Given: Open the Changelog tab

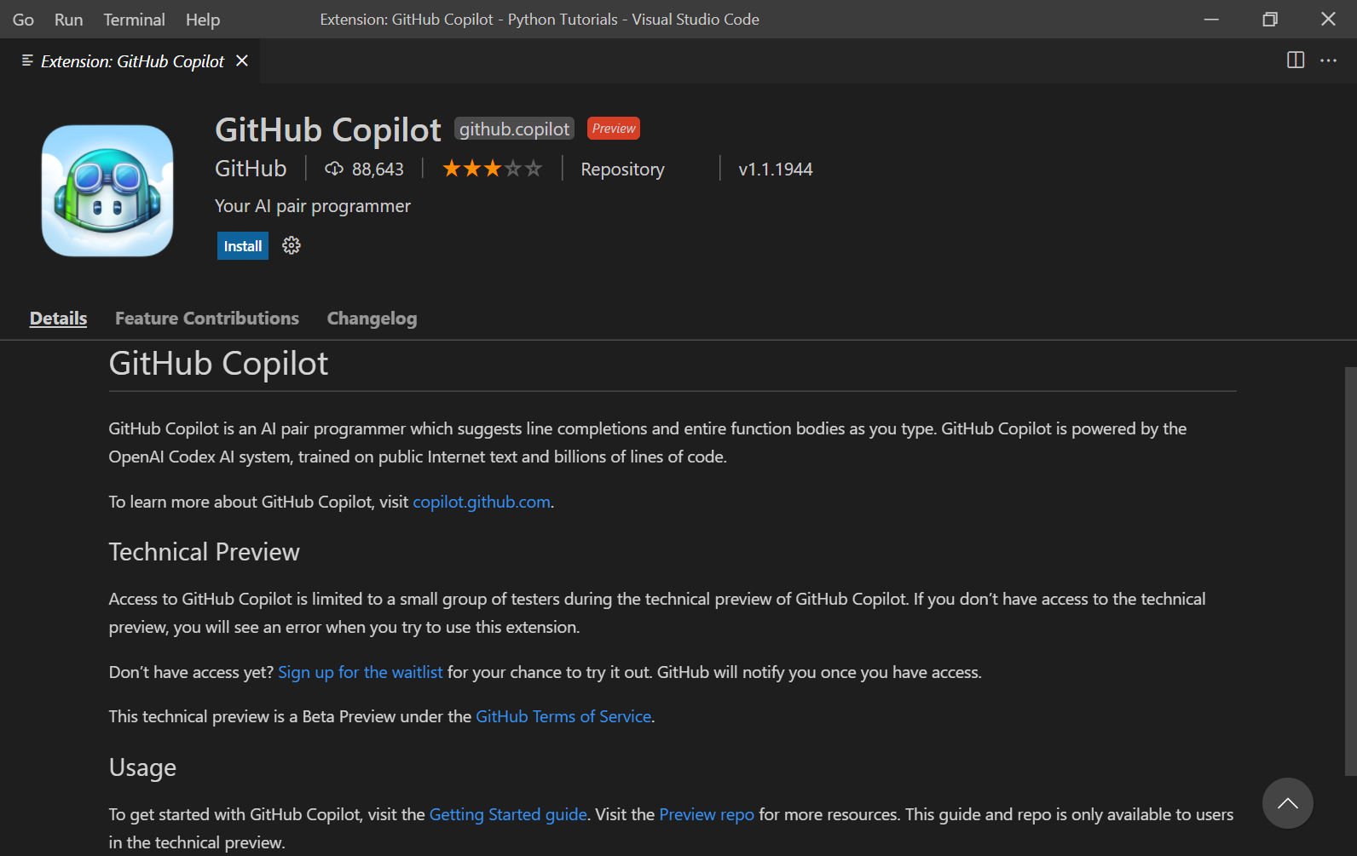Looking at the screenshot, I should click(372, 319).
